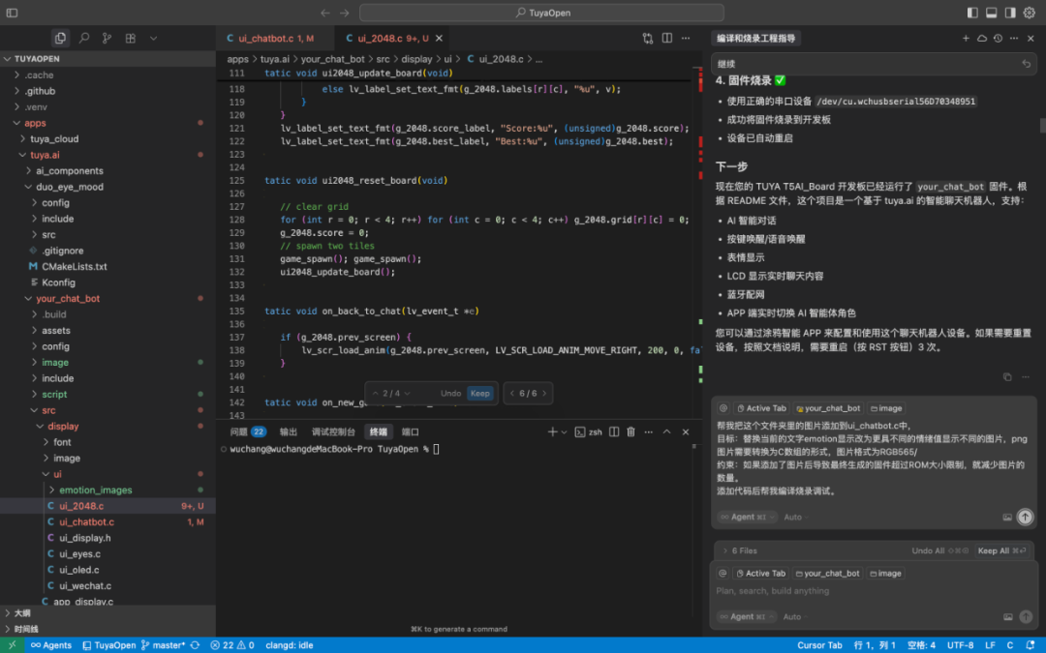Switch to 输出 panel tab
Screen dimensions: 1046x653
point(289,431)
